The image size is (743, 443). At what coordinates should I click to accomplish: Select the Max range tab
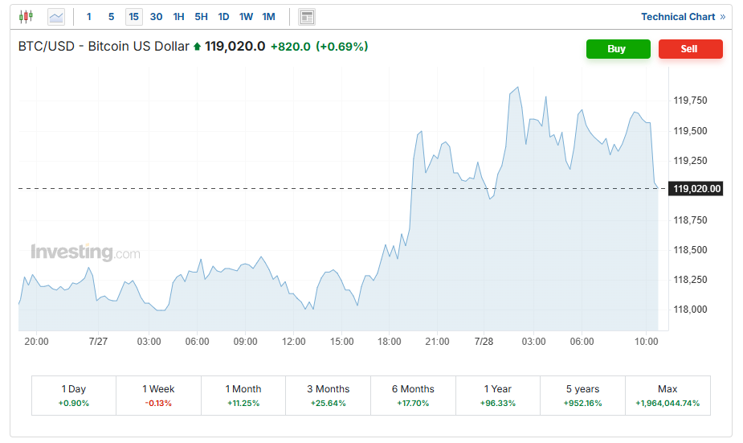667,396
